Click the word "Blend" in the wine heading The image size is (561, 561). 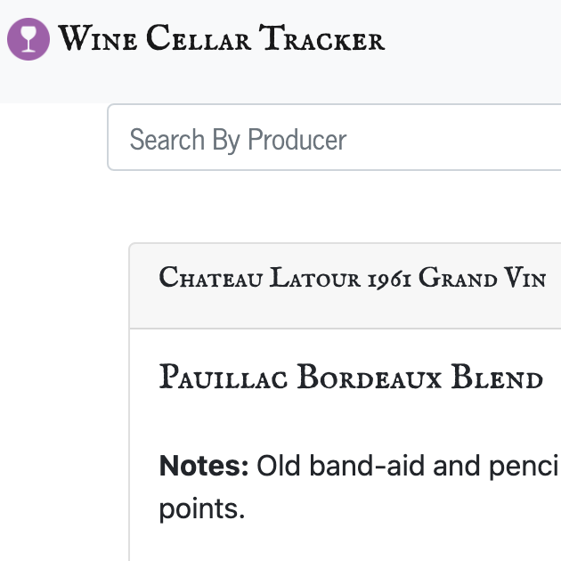(497, 377)
